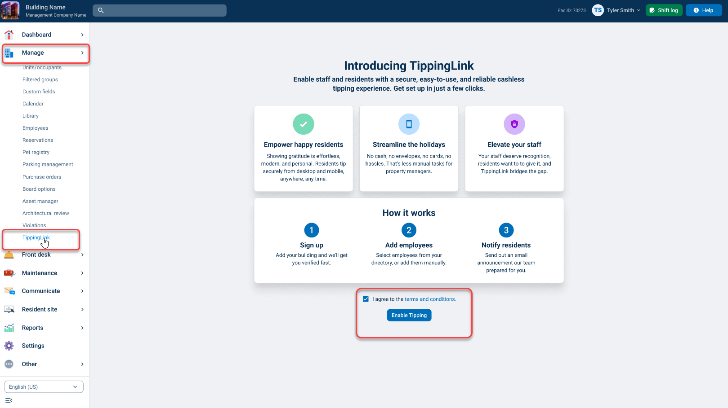Toggle the terms agreement checkbox
This screenshot has width=728, height=408.
pyautogui.click(x=366, y=299)
